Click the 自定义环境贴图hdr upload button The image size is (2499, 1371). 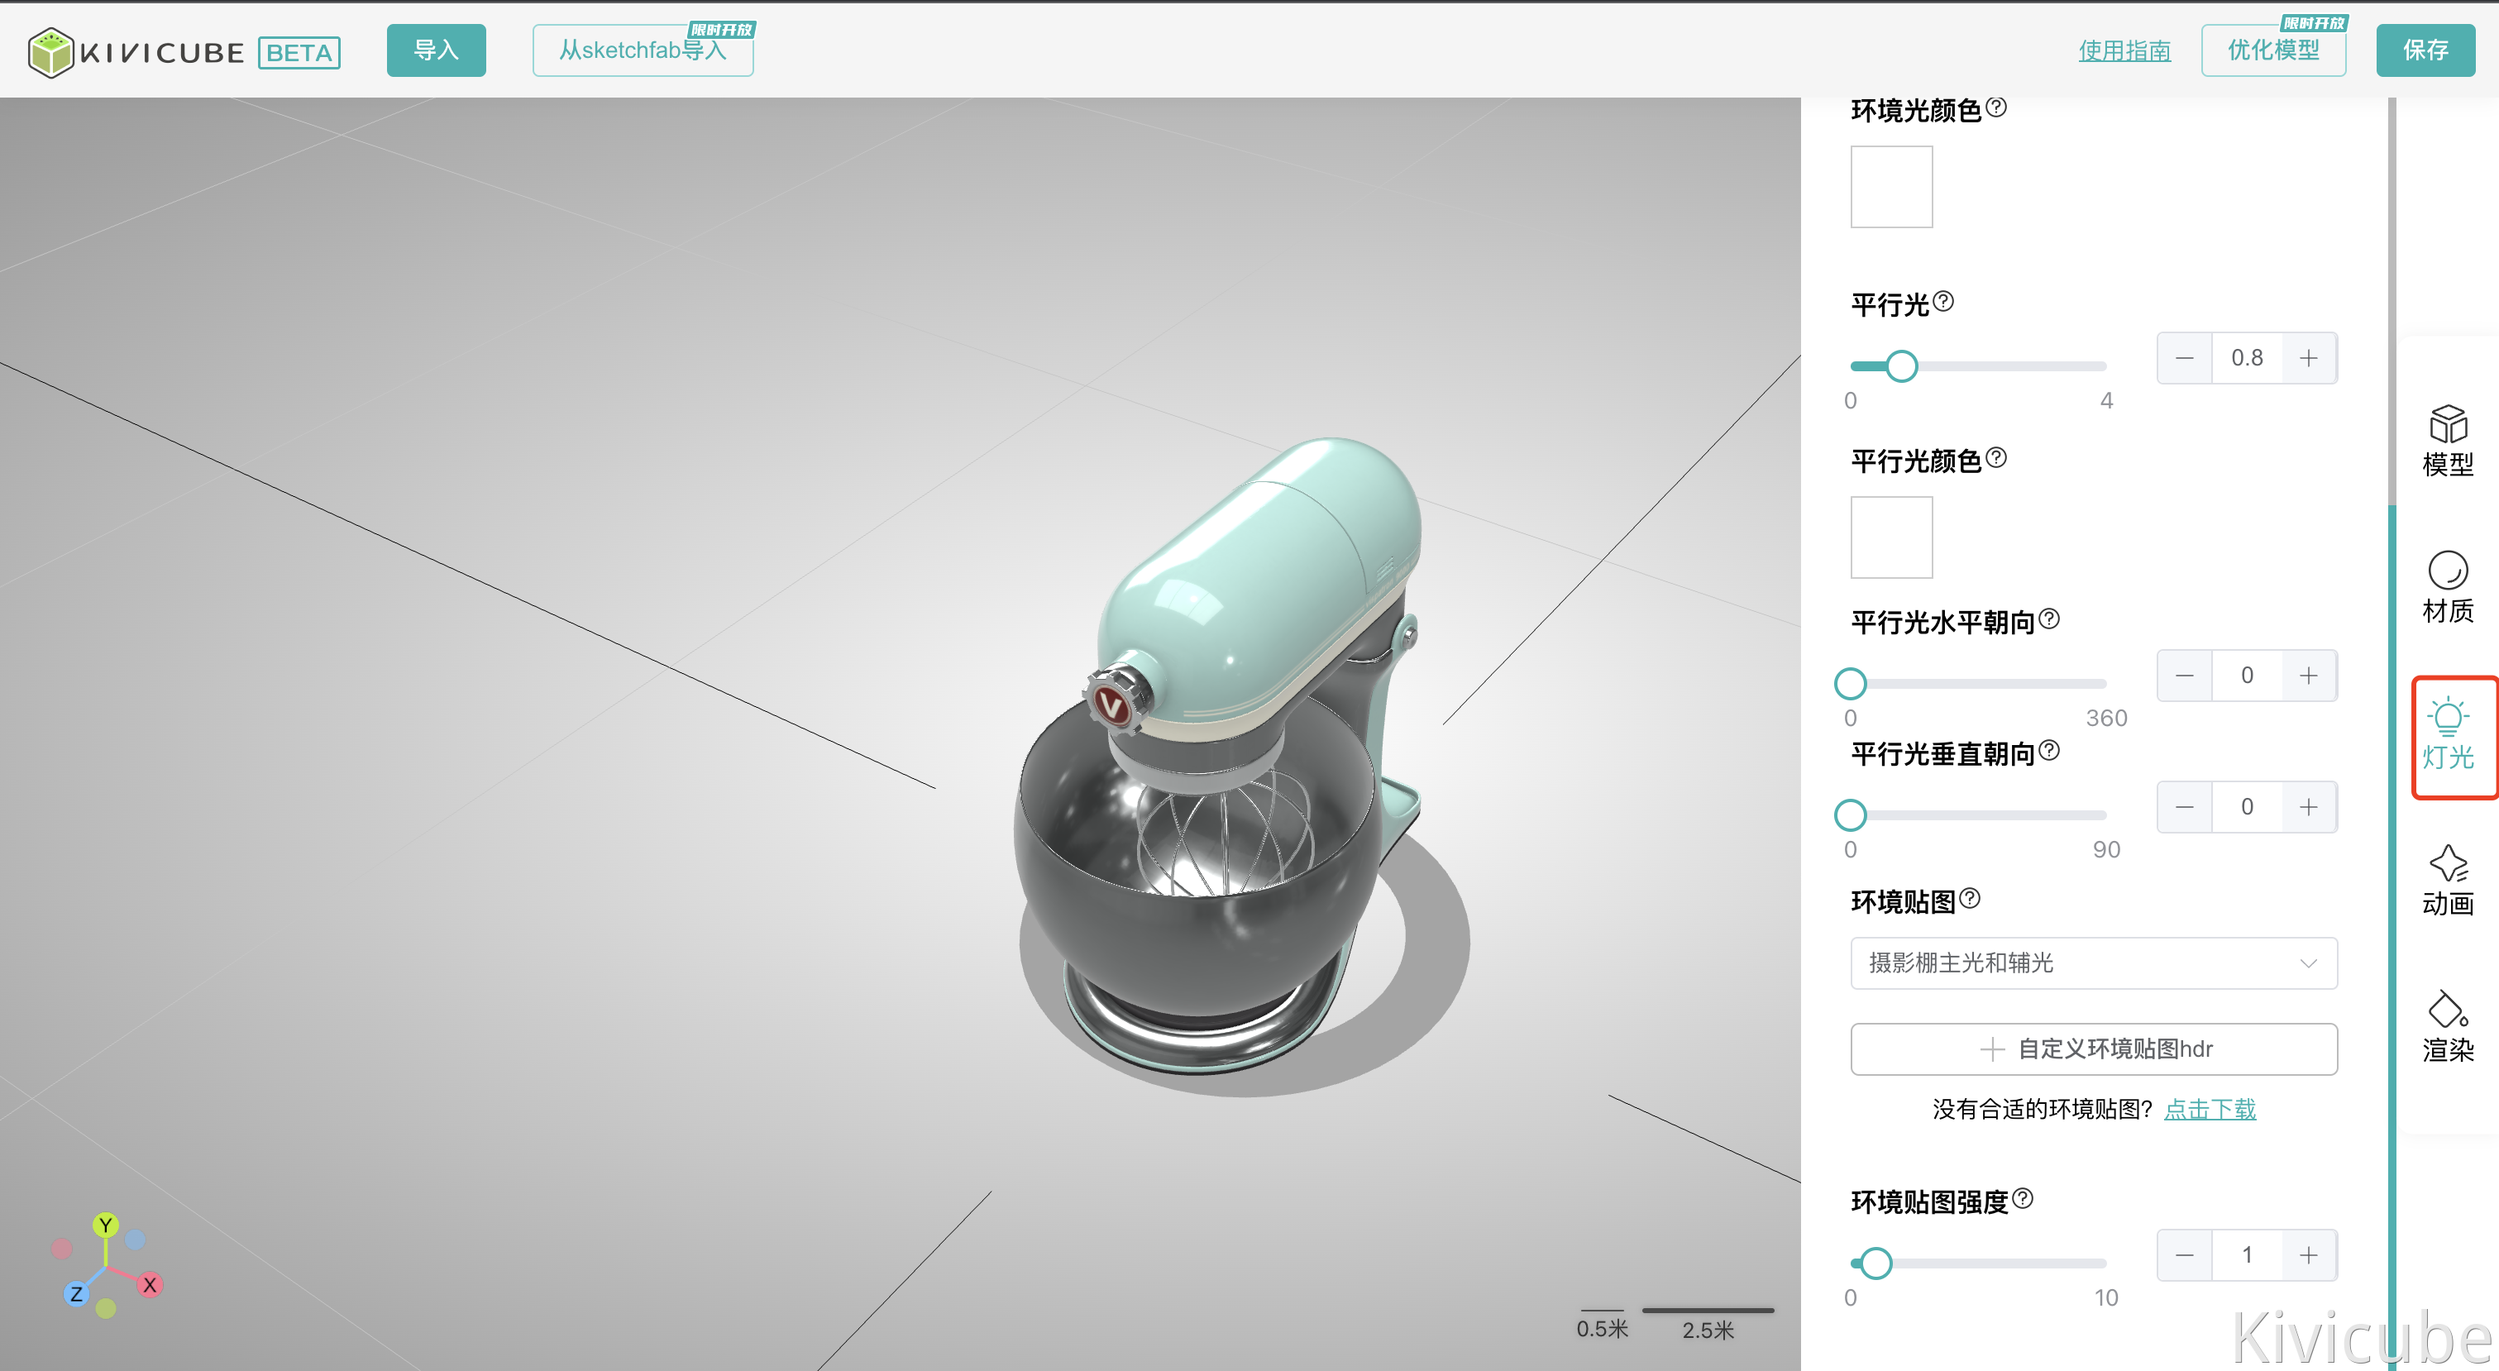click(2094, 1049)
